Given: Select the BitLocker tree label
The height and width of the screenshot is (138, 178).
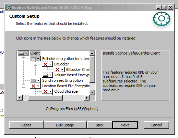Looking at the screenshot, I should [61, 64].
